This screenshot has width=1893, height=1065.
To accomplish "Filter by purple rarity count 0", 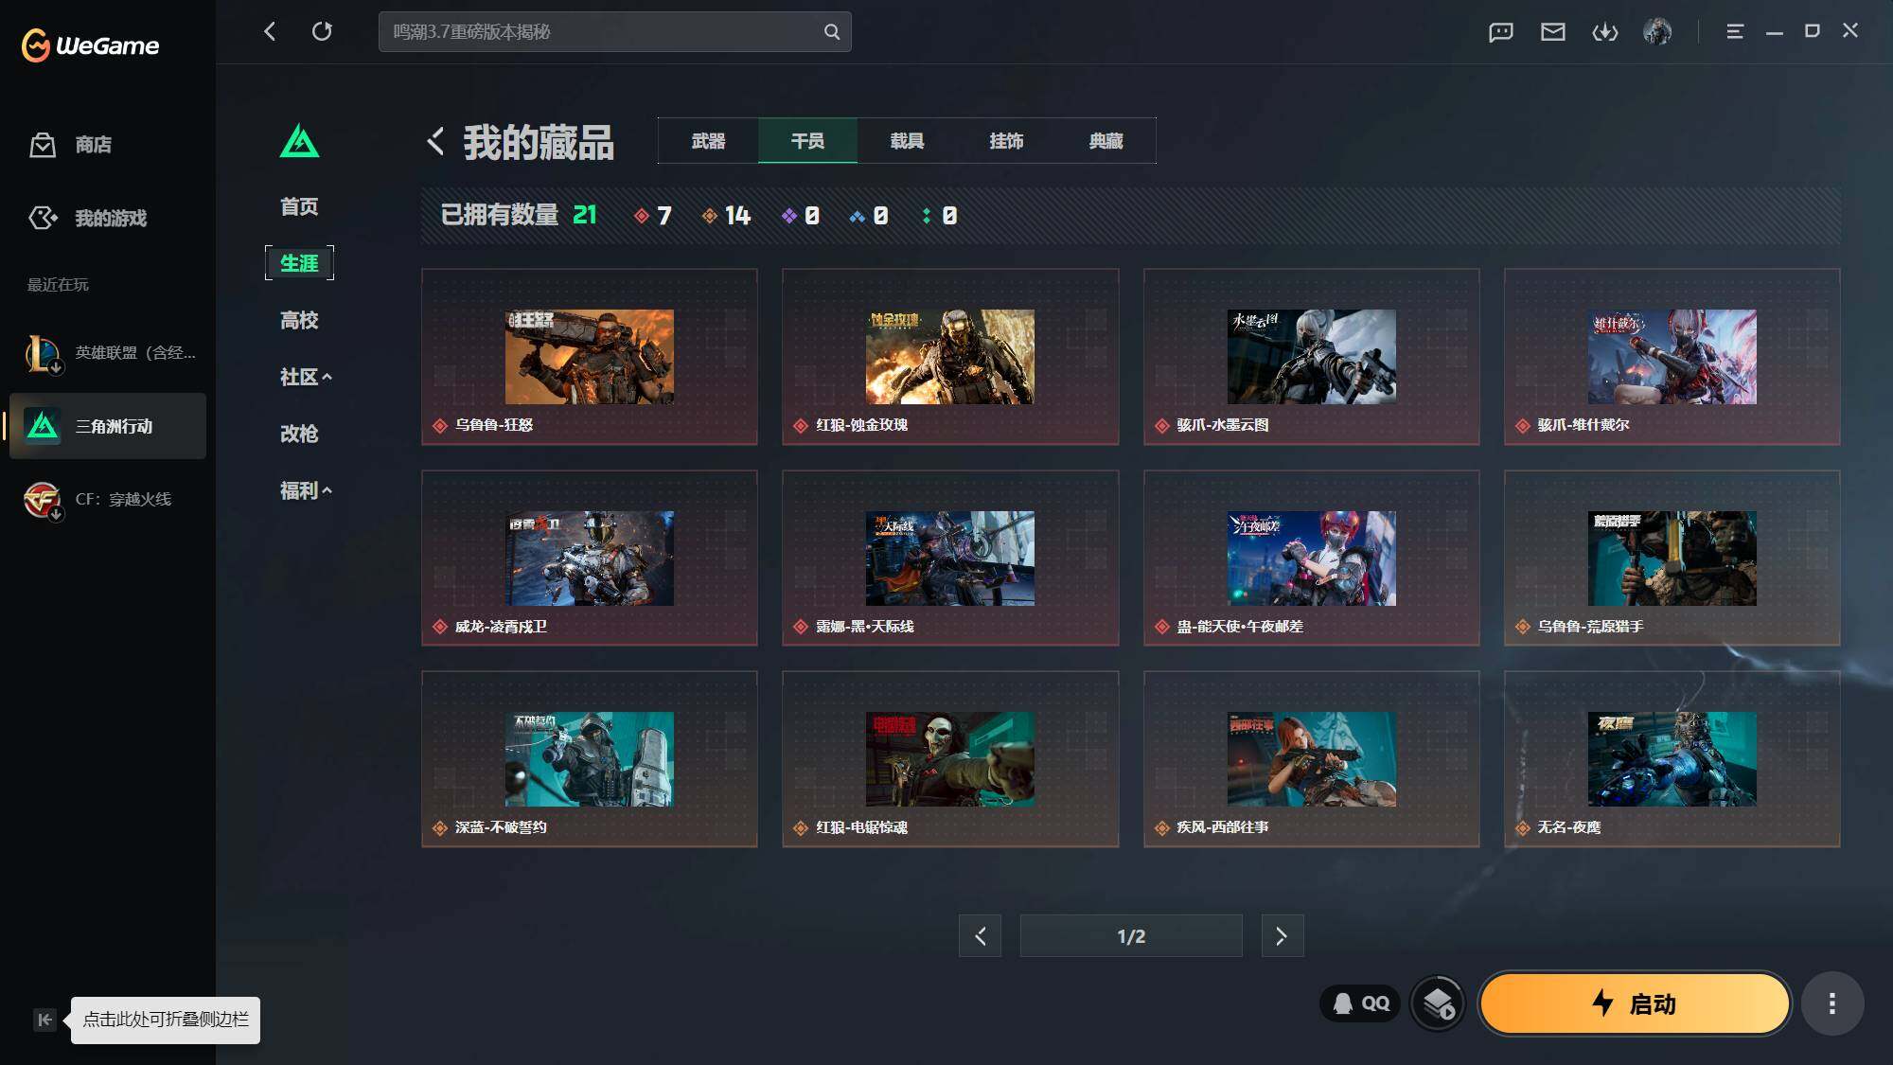I will (x=801, y=216).
